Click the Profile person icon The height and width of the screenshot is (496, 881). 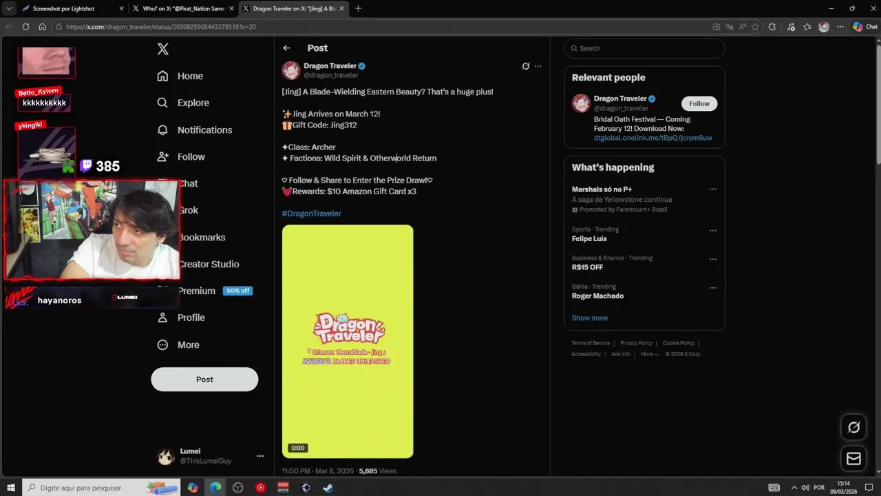tap(162, 318)
